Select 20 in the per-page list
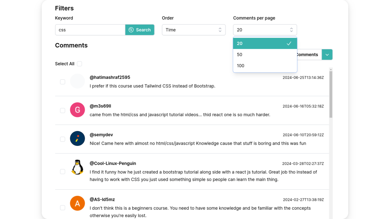390x219 pixels. point(265,43)
